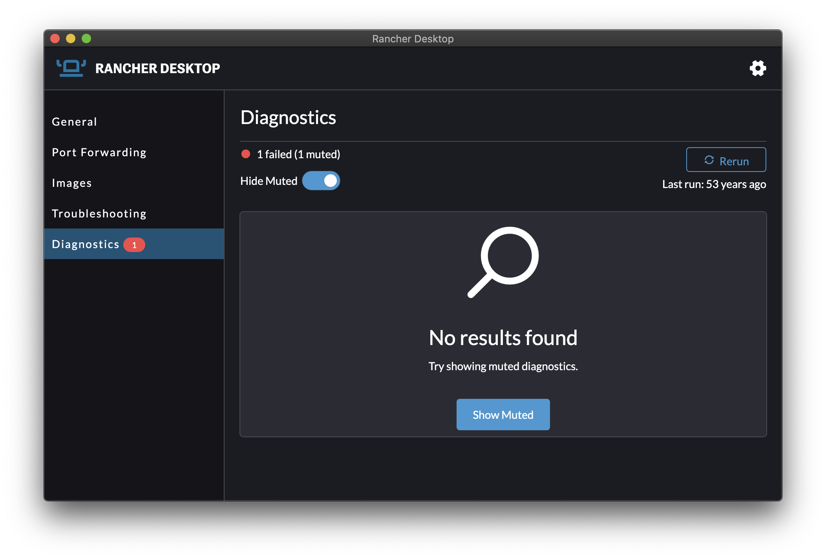Switch off muted diagnostics hiding
The height and width of the screenshot is (559, 826).
[321, 181]
